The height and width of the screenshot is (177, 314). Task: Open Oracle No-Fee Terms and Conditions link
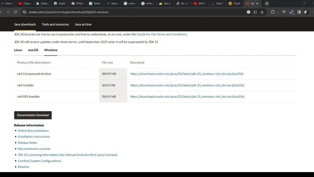(x=161, y=34)
